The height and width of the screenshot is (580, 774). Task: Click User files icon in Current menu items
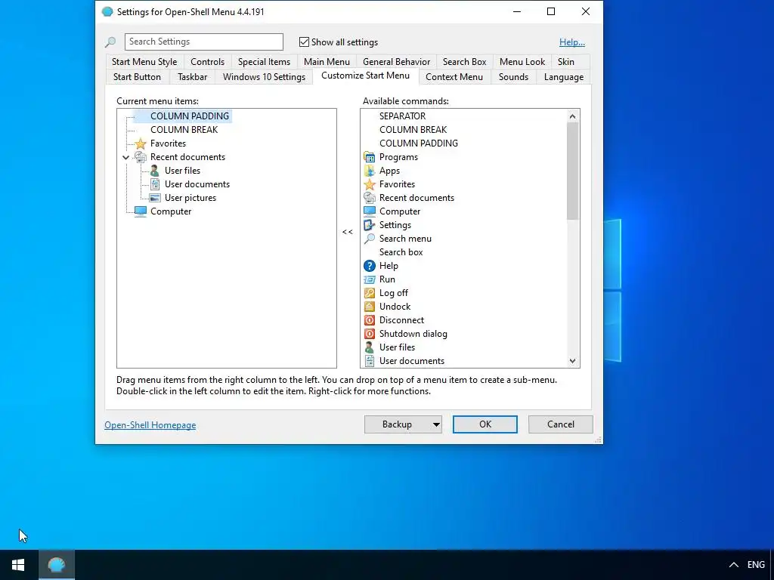tap(155, 171)
